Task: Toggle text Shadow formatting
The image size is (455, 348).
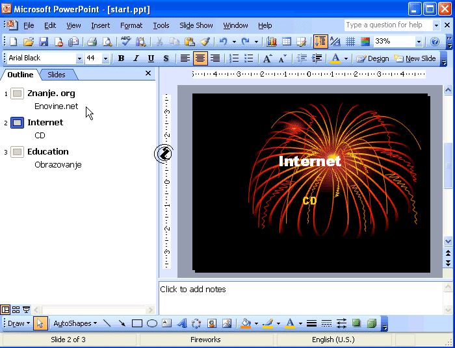Action: pyautogui.click(x=166, y=58)
